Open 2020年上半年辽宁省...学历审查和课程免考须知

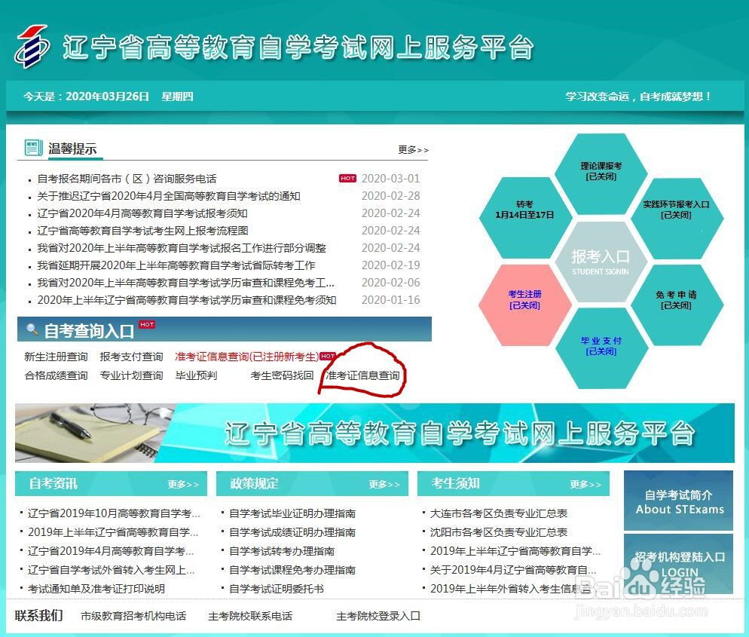pos(187,300)
